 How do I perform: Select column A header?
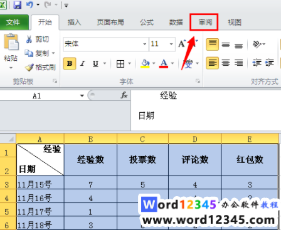[x=40, y=139]
